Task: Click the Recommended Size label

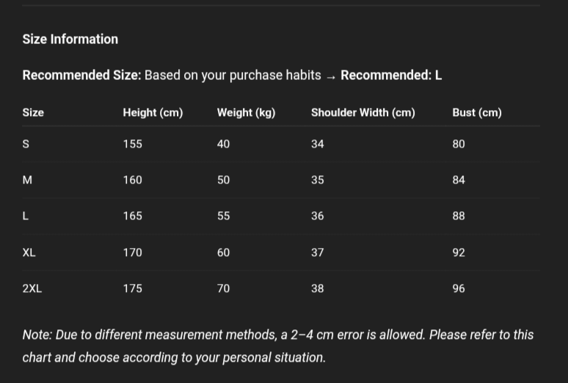Action: [x=81, y=76]
